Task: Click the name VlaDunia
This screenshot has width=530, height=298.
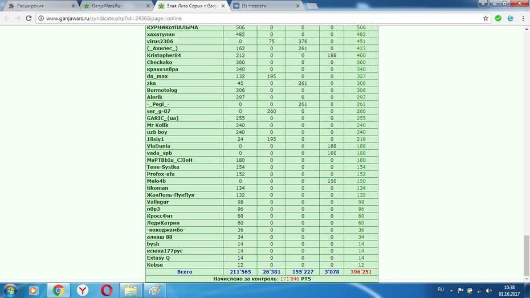Action: pos(158,146)
